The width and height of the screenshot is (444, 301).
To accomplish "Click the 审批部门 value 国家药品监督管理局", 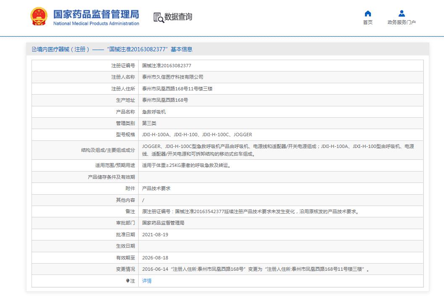I will [163, 223].
